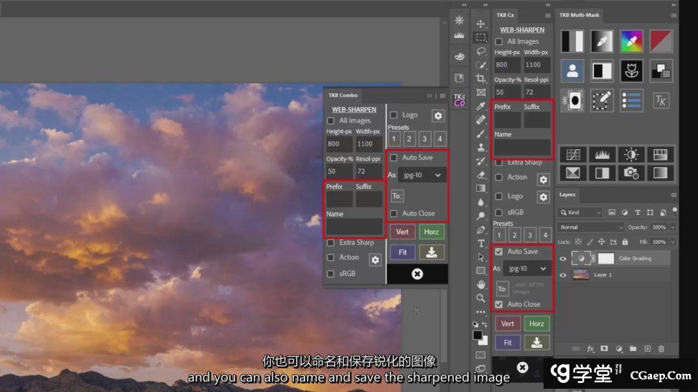Open the Layers panel tab

click(567, 194)
